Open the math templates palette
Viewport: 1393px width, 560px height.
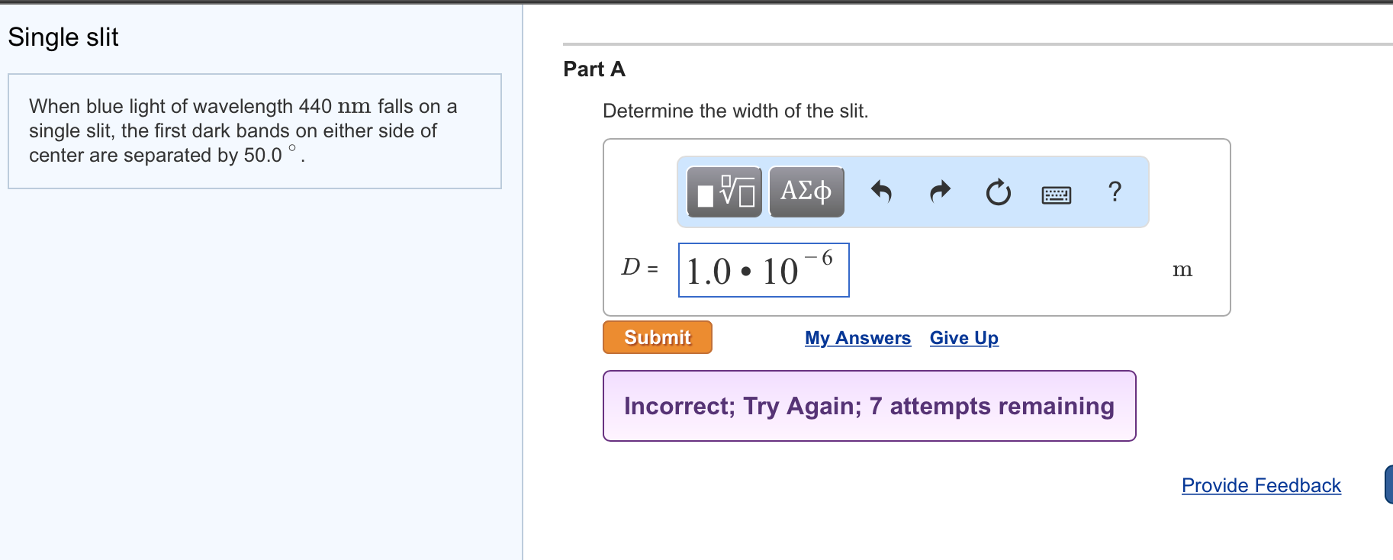point(722,191)
